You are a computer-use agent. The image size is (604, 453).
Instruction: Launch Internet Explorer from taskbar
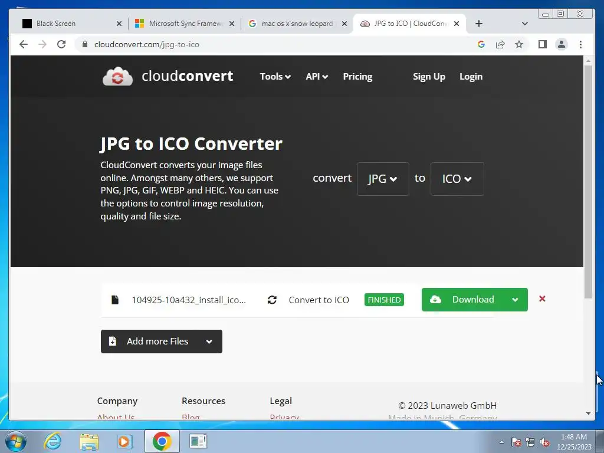(x=52, y=441)
